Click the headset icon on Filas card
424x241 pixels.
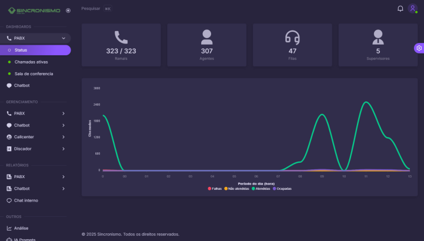coord(292,38)
